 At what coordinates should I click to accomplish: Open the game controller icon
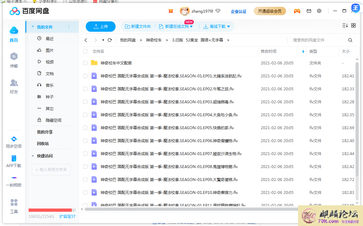coord(297,11)
